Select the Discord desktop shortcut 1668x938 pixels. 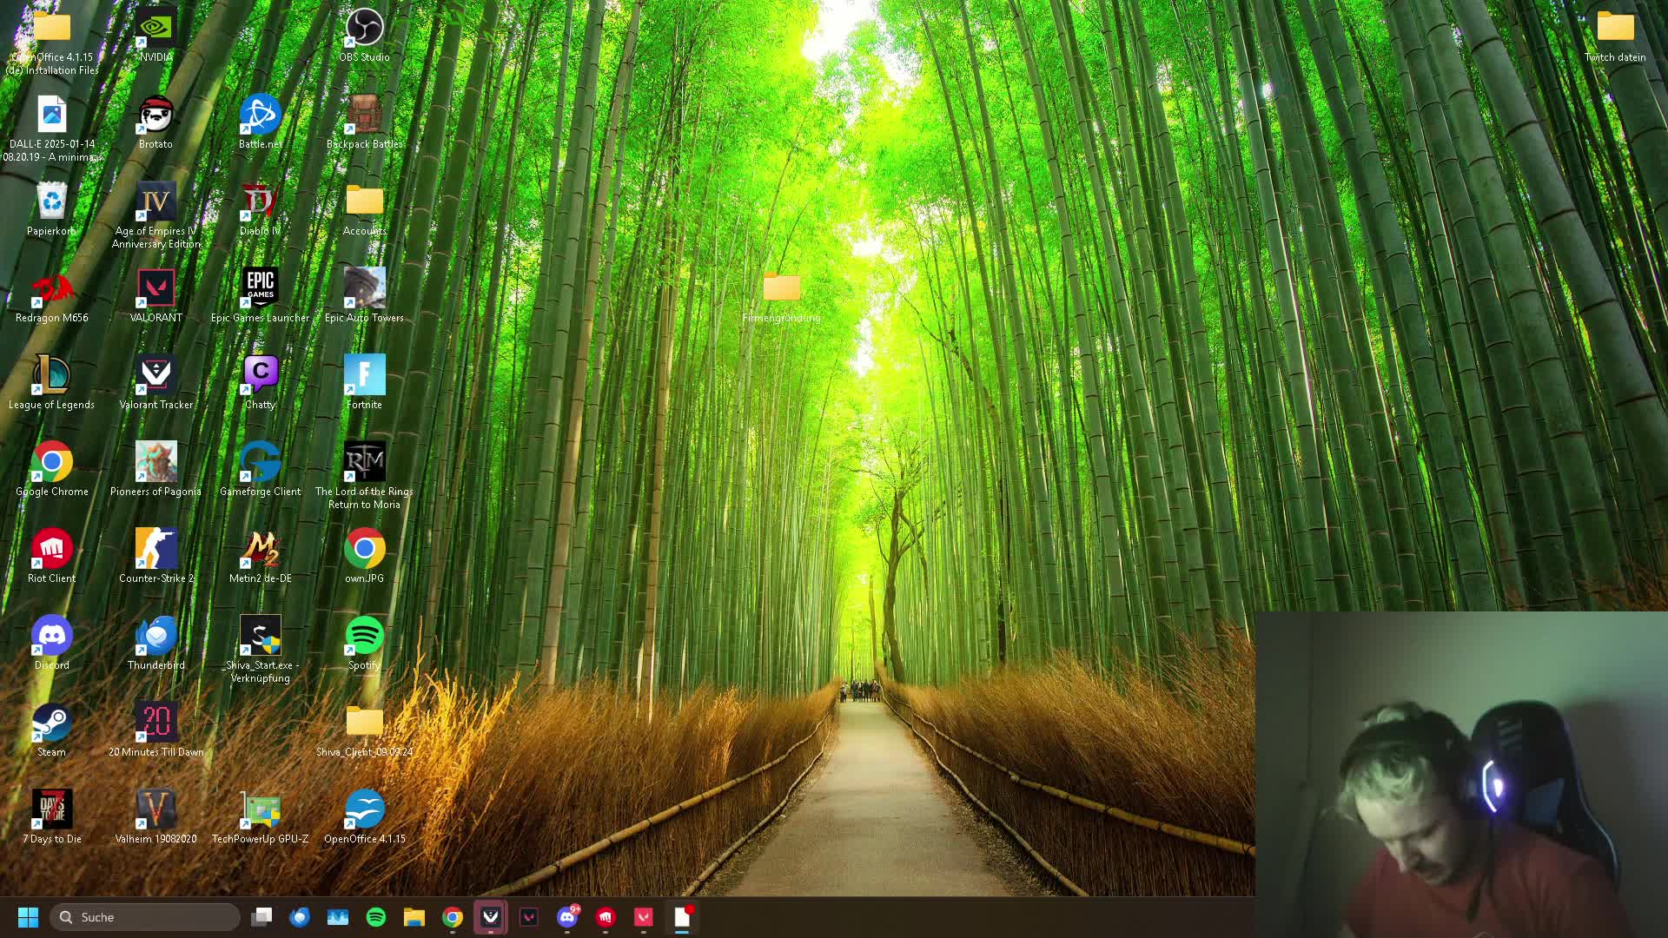(51, 643)
